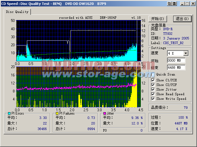Click the label value CDS_TEST_B2
Screen dimensions: 197x147
coord(173,43)
